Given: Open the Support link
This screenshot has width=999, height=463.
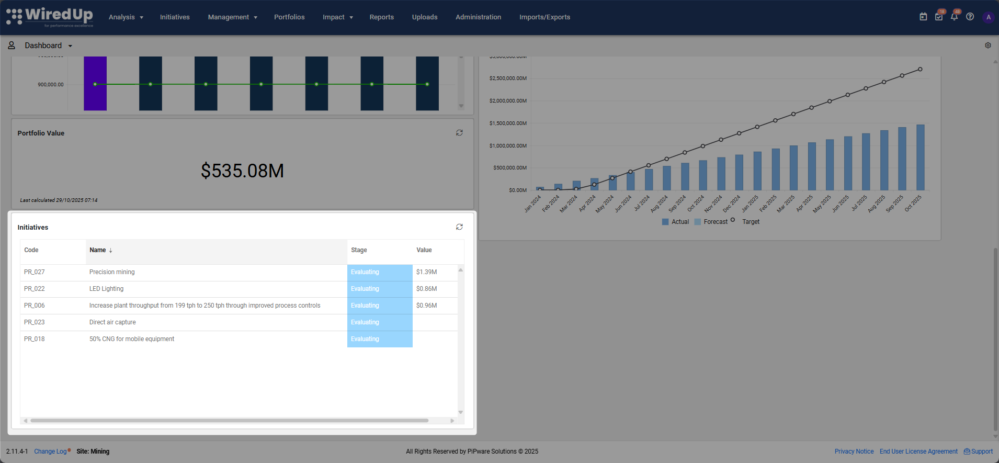Looking at the screenshot, I should 982,451.
